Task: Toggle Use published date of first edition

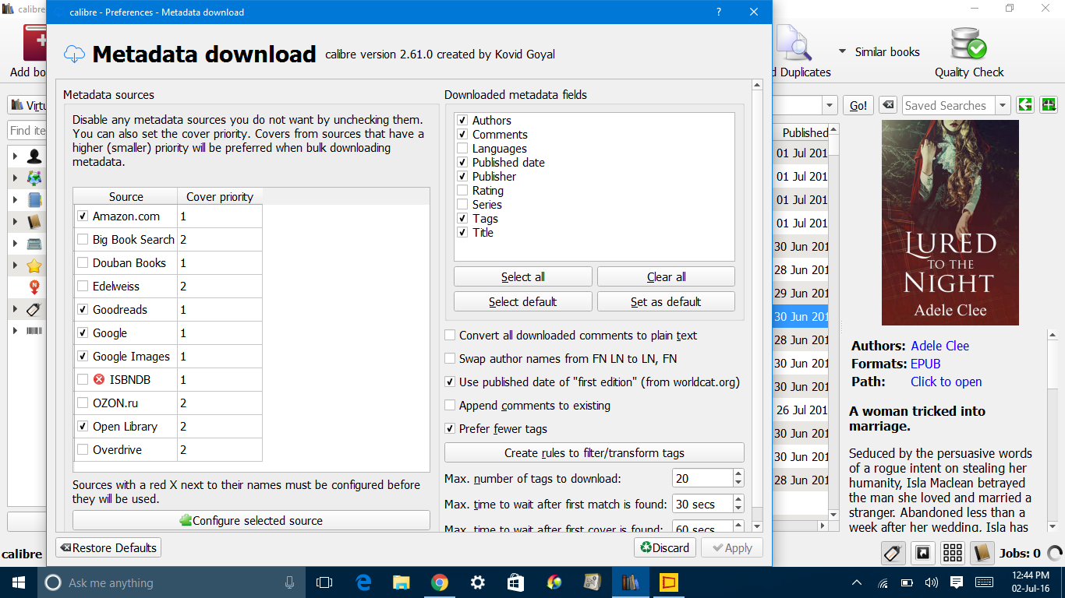Action: point(450,382)
